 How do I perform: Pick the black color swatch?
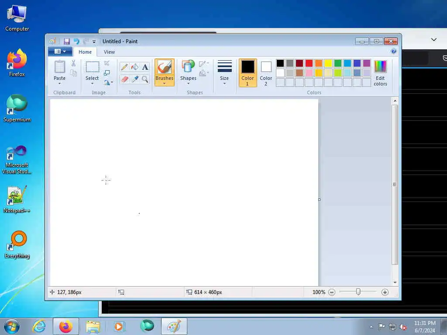pyautogui.click(x=280, y=63)
